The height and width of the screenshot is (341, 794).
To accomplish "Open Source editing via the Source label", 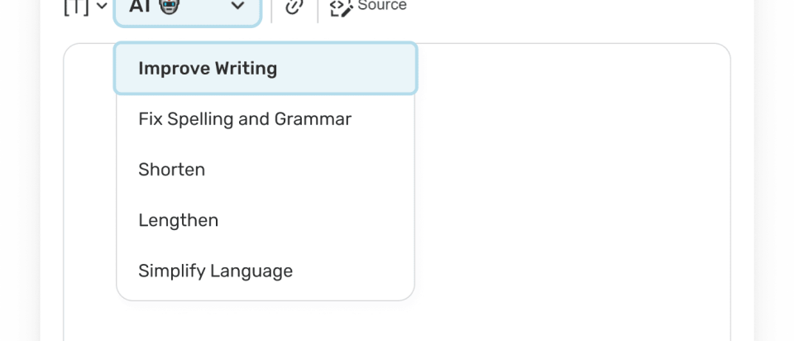I will pyautogui.click(x=381, y=6).
